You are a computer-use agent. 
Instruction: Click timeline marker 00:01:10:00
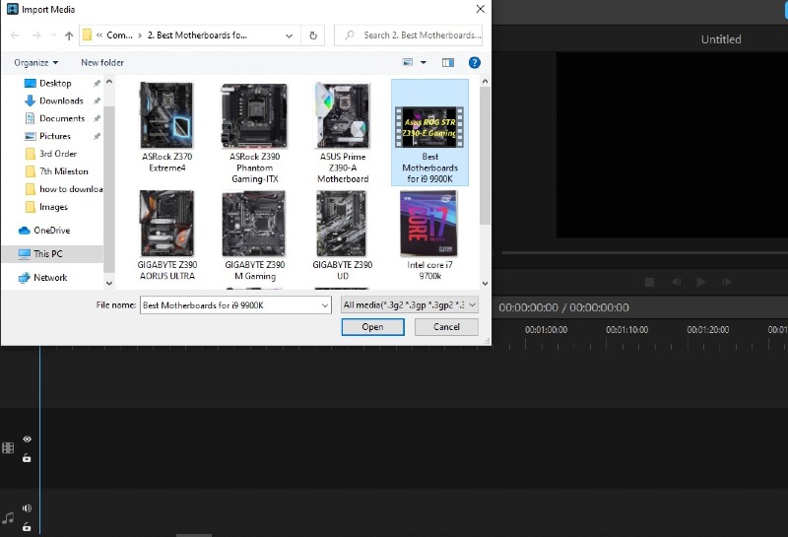[x=626, y=330]
